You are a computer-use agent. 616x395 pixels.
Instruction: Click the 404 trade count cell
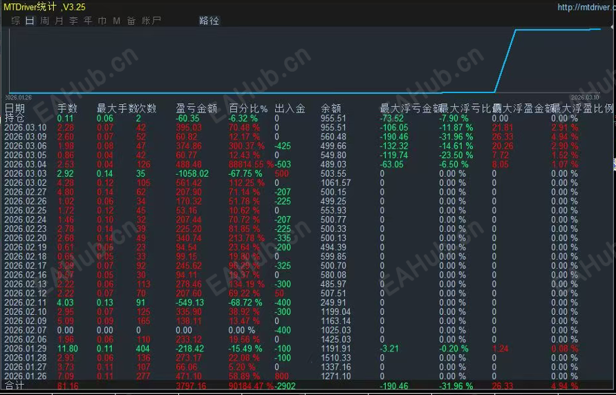tap(142, 349)
